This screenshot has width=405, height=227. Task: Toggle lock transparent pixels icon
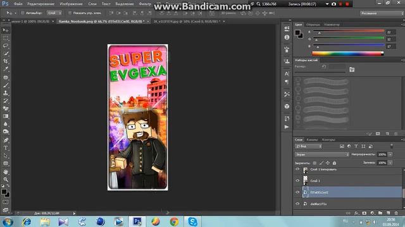pyautogui.click(x=315, y=163)
